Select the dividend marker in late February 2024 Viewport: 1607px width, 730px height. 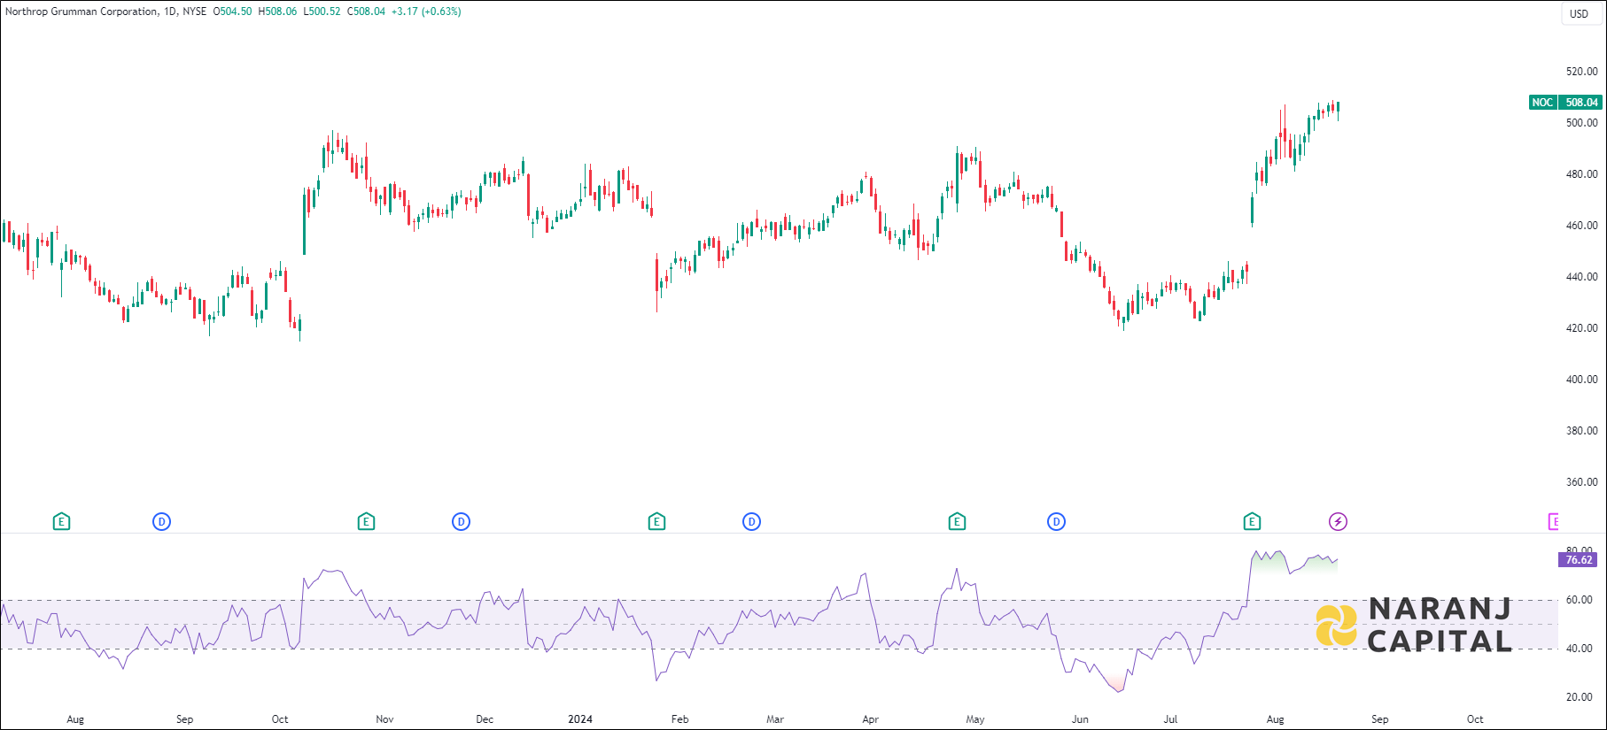tap(751, 522)
